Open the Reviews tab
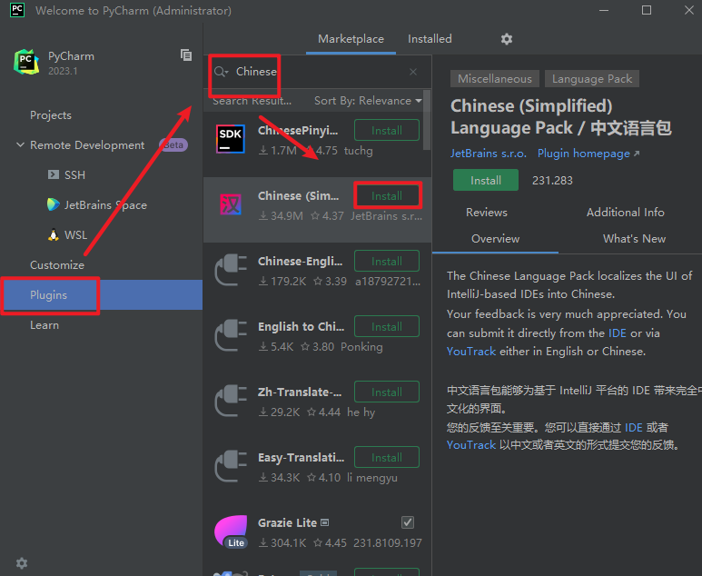The width and height of the screenshot is (702, 576). click(486, 213)
